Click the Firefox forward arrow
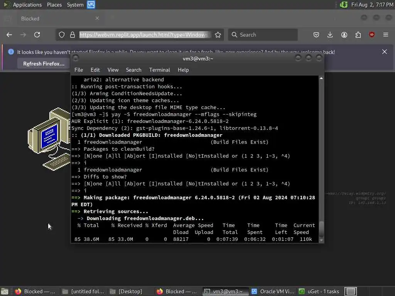The height and width of the screenshot is (296, 395). tap(23, 35)
